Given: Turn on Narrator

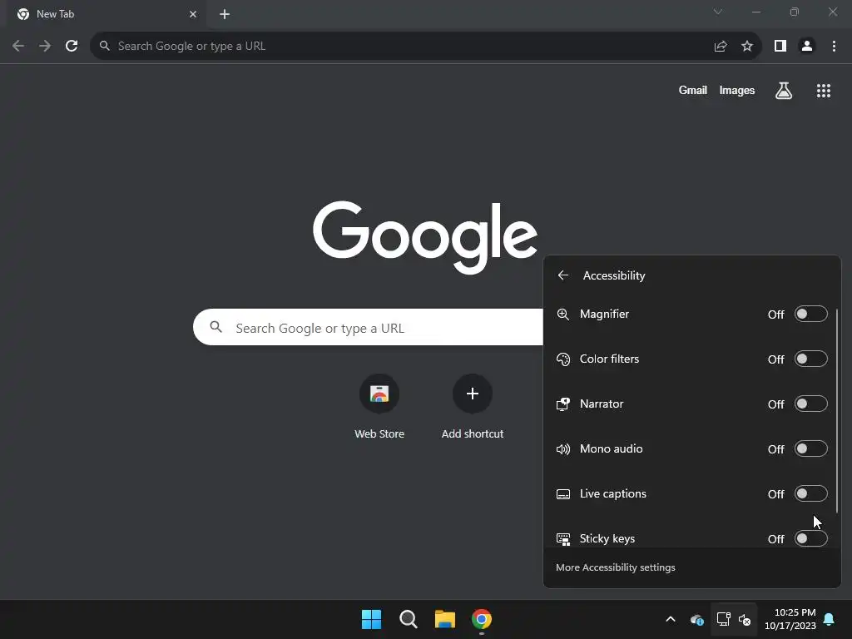Looking at the screenshot, I should point(810,404).
